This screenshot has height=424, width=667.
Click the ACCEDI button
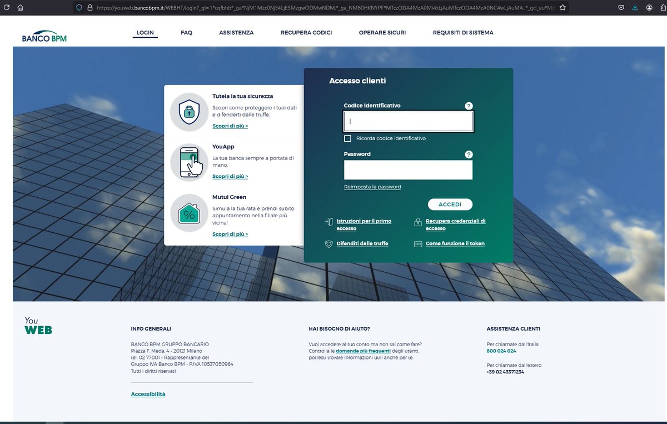[450, 204]
